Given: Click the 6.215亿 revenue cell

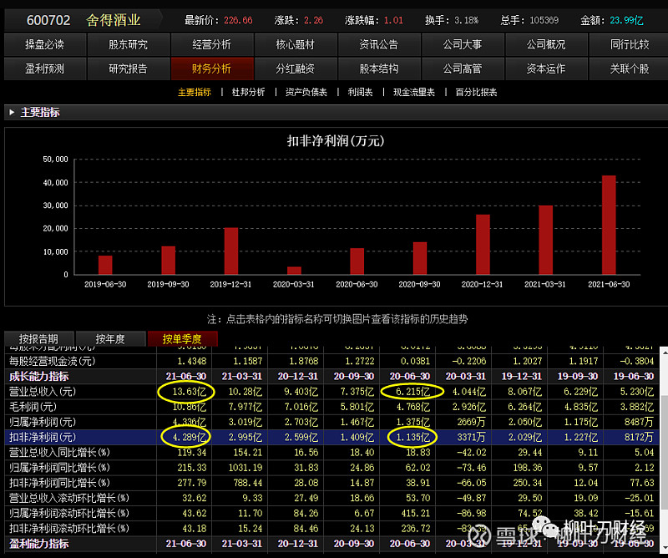Looking at the screenshot, I should click(x=413, y=392).
